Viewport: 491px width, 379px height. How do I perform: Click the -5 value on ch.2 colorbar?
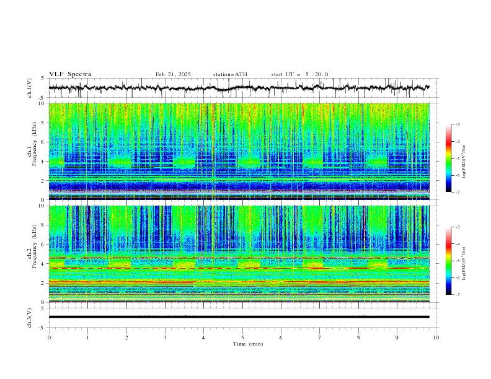click(457, 261)
